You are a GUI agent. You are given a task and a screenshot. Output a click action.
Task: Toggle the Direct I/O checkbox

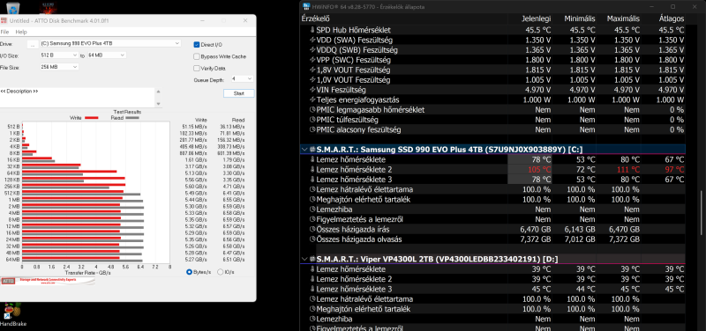[x=196, y=45]
